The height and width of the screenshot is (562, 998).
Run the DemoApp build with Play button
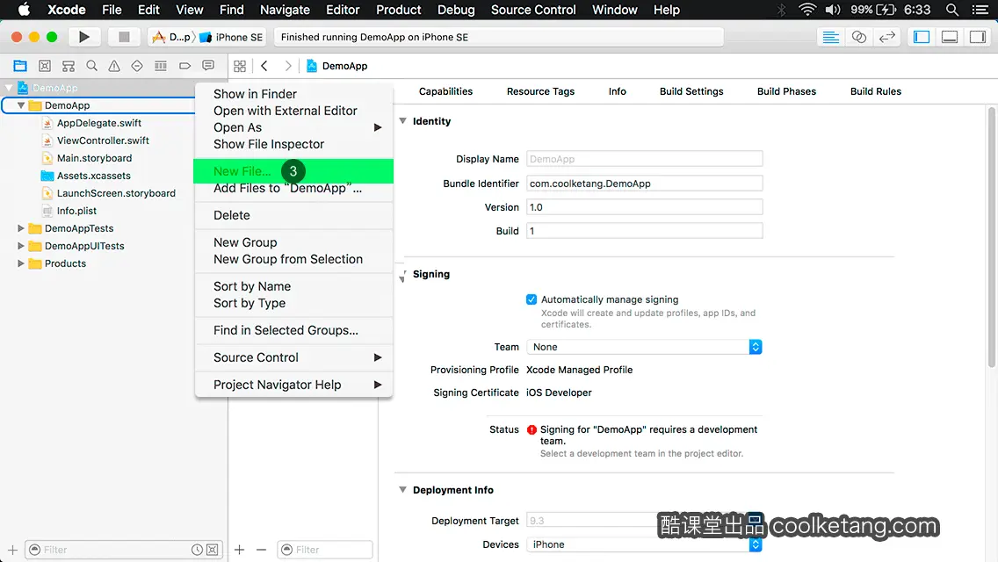click(83, 37)
